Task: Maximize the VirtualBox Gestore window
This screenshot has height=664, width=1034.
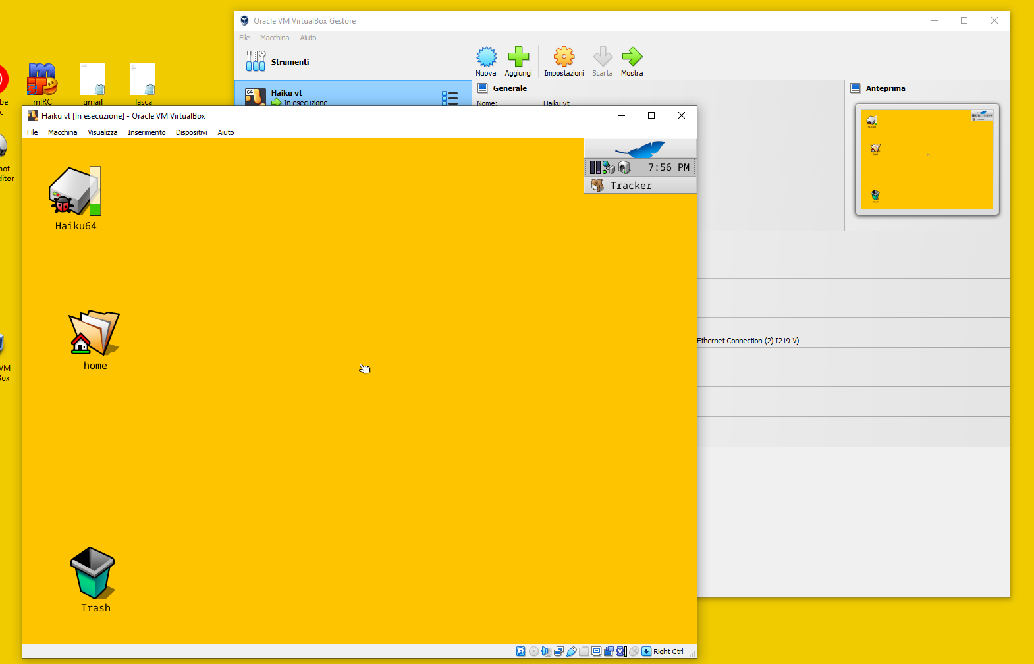Action: 964,20
